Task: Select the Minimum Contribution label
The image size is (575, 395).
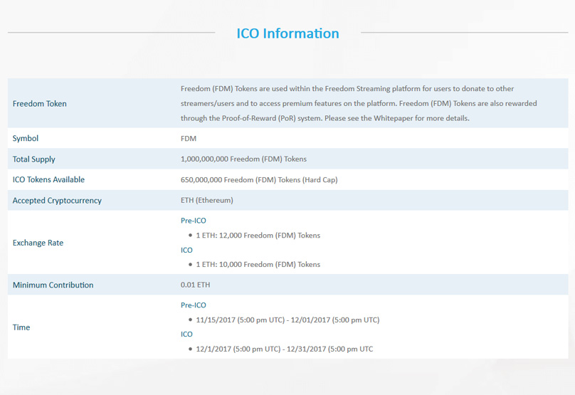Action: (x=53, y=285)
